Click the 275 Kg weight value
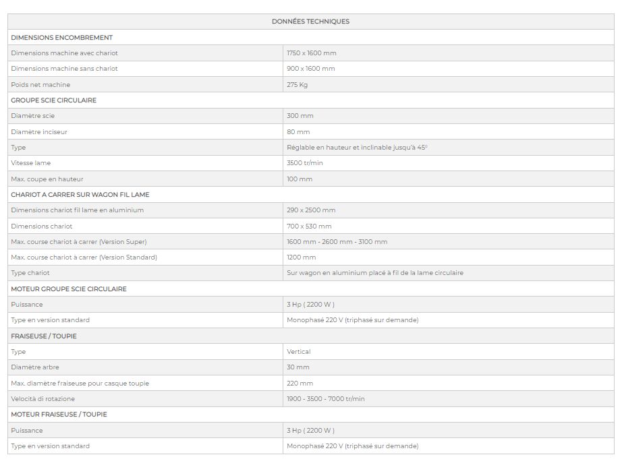620x459 pixels. pos(298,85)
